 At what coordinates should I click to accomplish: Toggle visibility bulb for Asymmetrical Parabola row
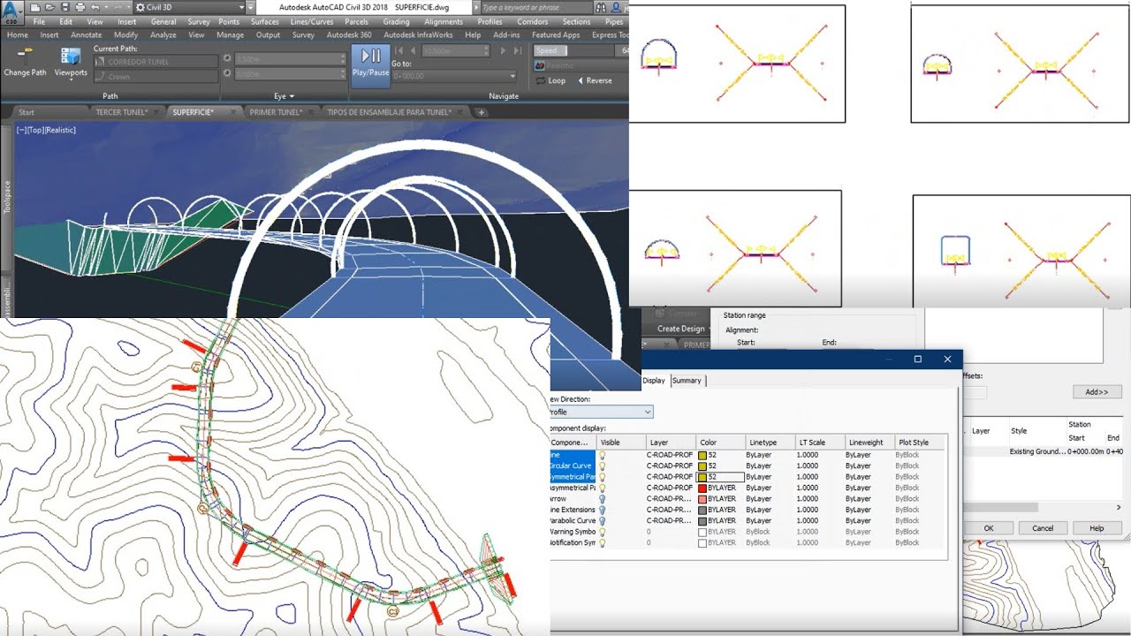pos(603,488)
